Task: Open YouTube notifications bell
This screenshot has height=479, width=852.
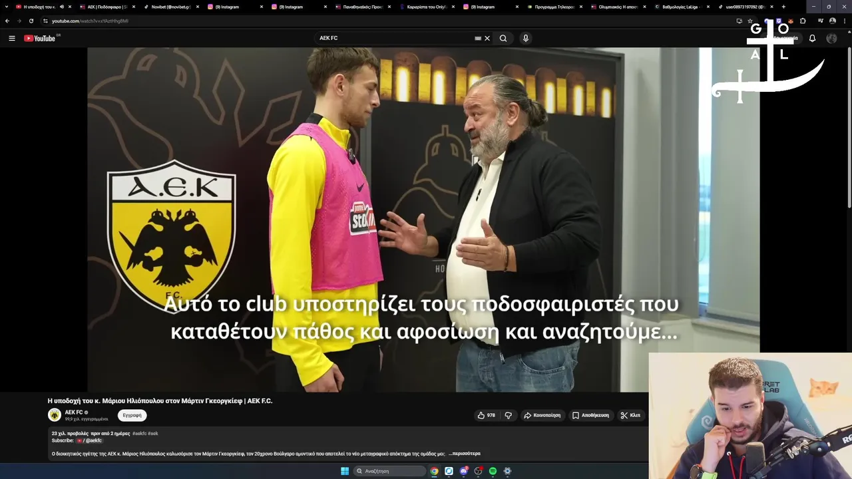Action: [x=812, y=38]
